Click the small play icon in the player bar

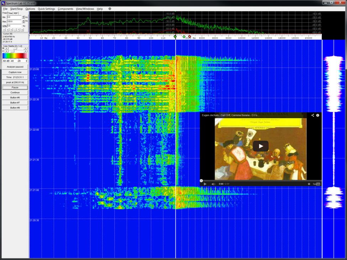click(x=205, y=184)
